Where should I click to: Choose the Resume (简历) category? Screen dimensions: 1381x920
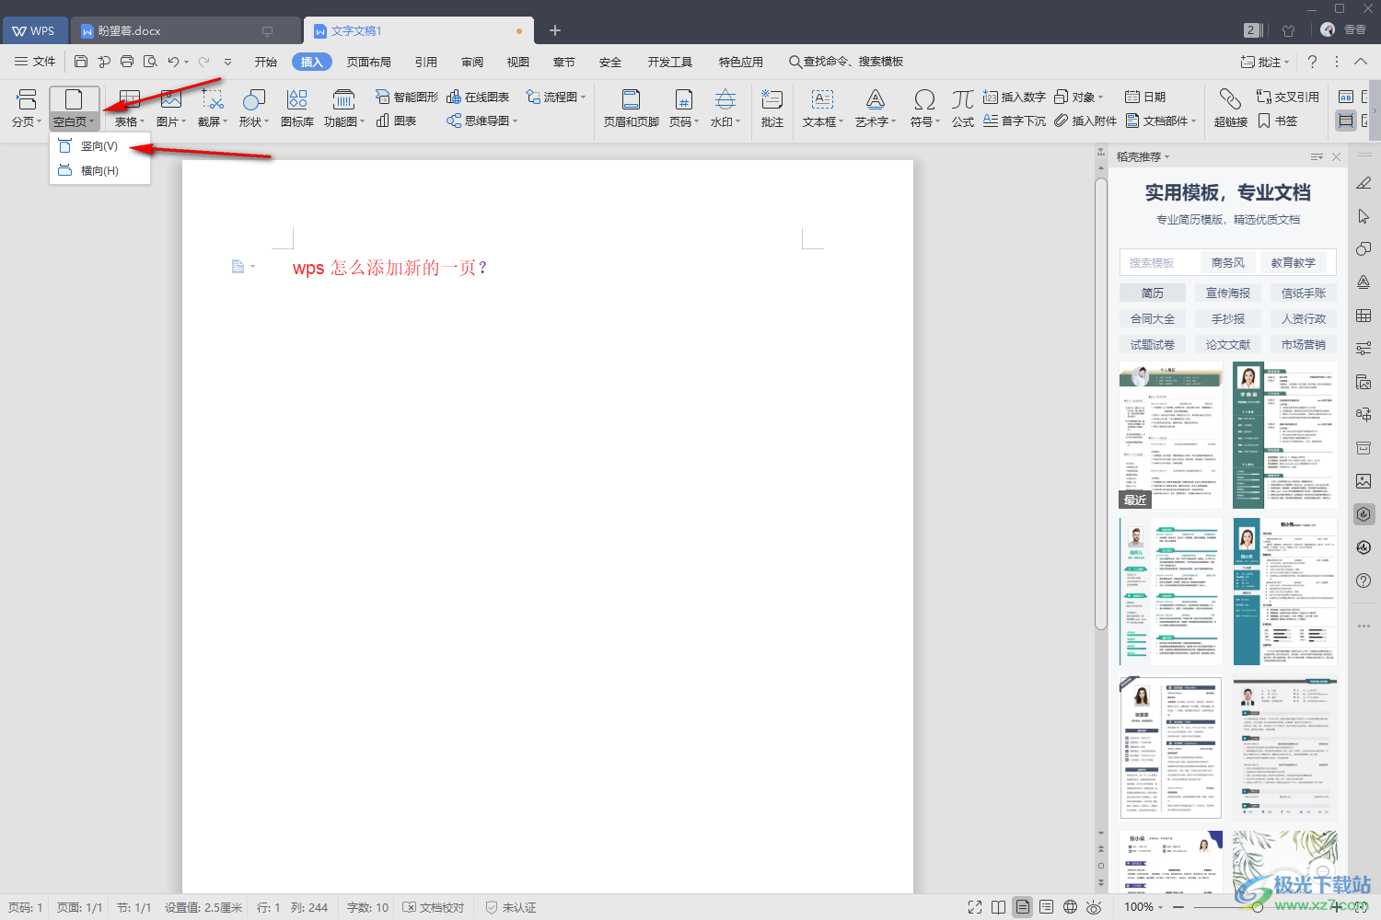click(x=1153, y=293)
